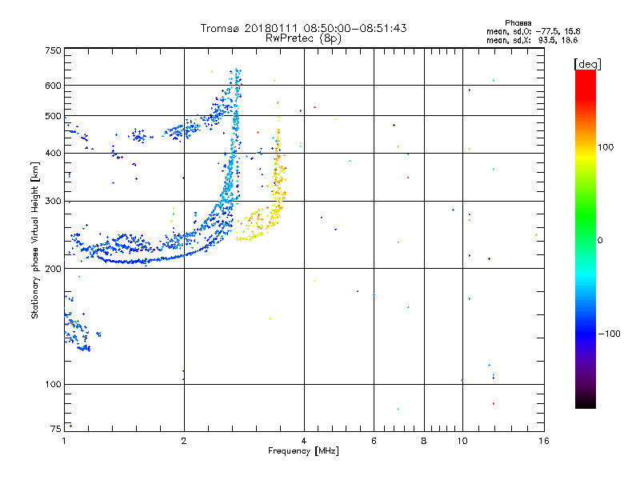This screenshot has width=640, height=480.
Task: Click the y-axis tick label '600'
Action: point(53,86)
